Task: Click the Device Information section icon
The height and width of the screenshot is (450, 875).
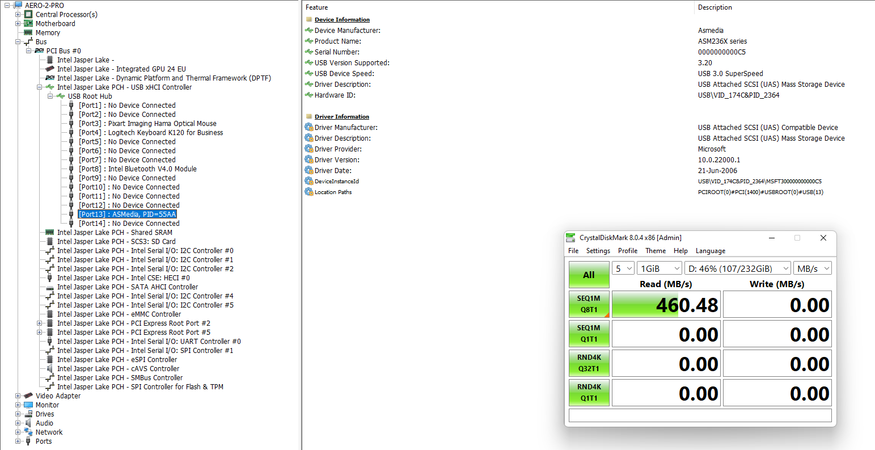Action: coord(309,19)
